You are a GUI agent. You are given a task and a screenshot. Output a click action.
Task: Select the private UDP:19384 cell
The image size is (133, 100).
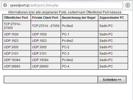pos(46,60)
